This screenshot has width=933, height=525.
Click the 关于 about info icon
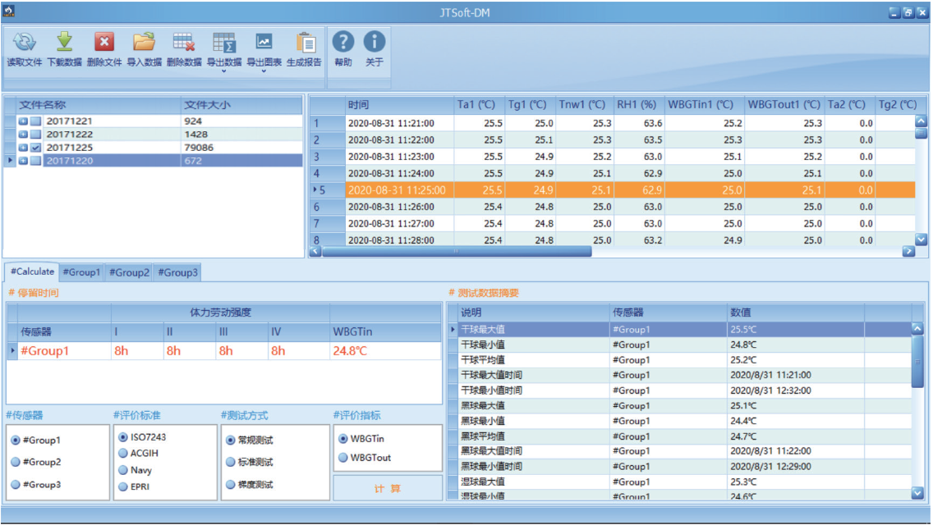375,43
